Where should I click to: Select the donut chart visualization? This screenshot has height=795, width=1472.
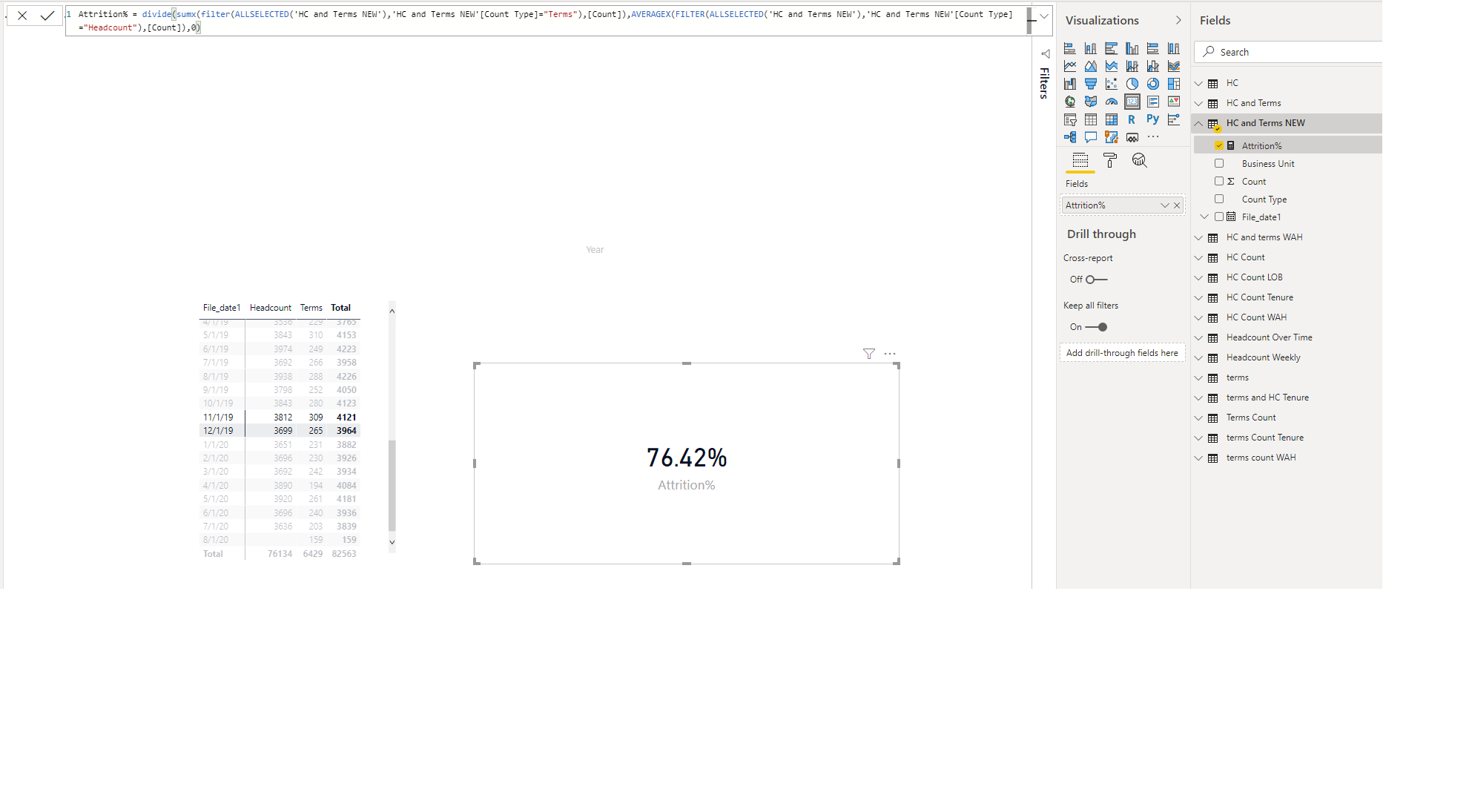point(1153,84)
